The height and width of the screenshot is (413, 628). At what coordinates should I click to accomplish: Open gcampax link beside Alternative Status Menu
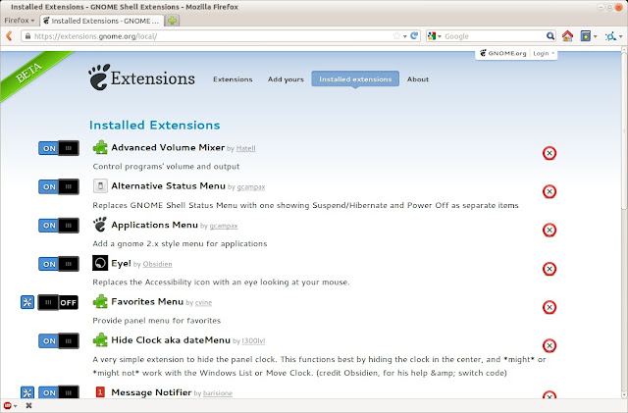251,187
